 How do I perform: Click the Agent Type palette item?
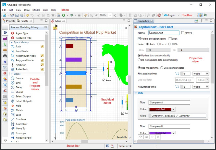tap(22, 33)
